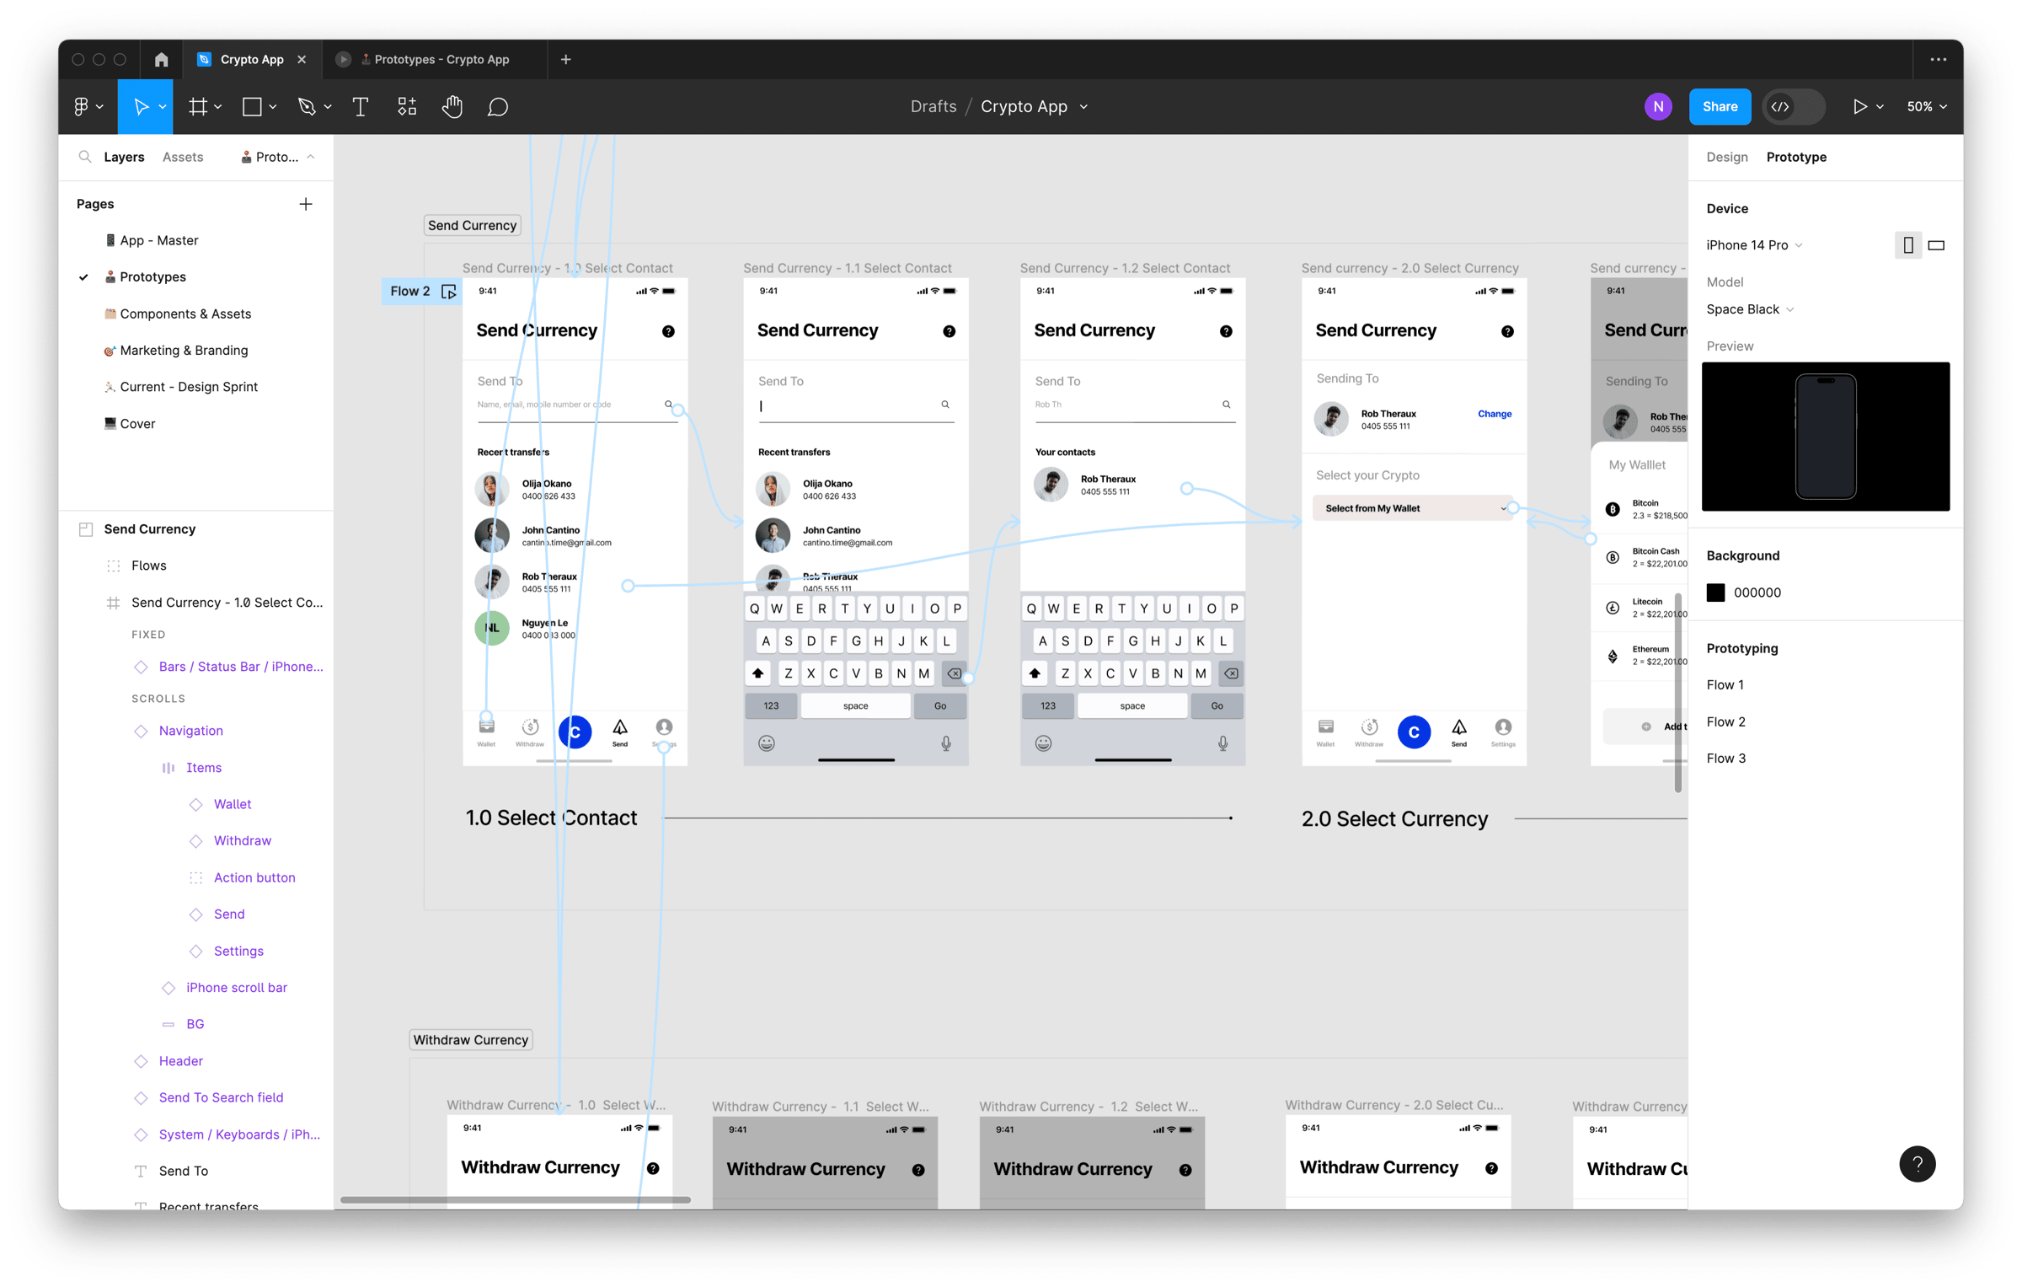Screen dimensions: 2022x1287
Task: Open present options dropdown arrow
Action: [1880, 107]
